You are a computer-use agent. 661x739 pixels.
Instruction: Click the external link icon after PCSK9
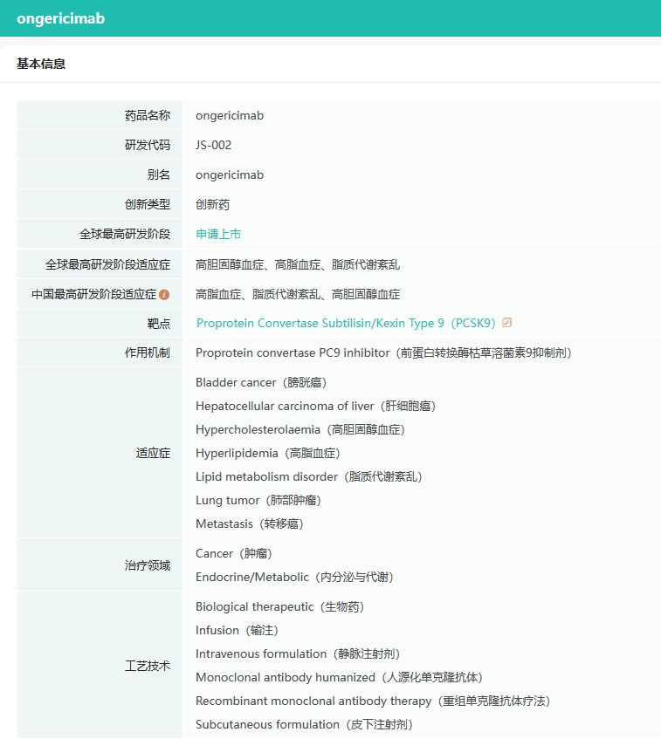pos(507,323)
